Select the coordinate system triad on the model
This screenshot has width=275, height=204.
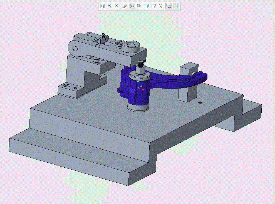[140, 86]
